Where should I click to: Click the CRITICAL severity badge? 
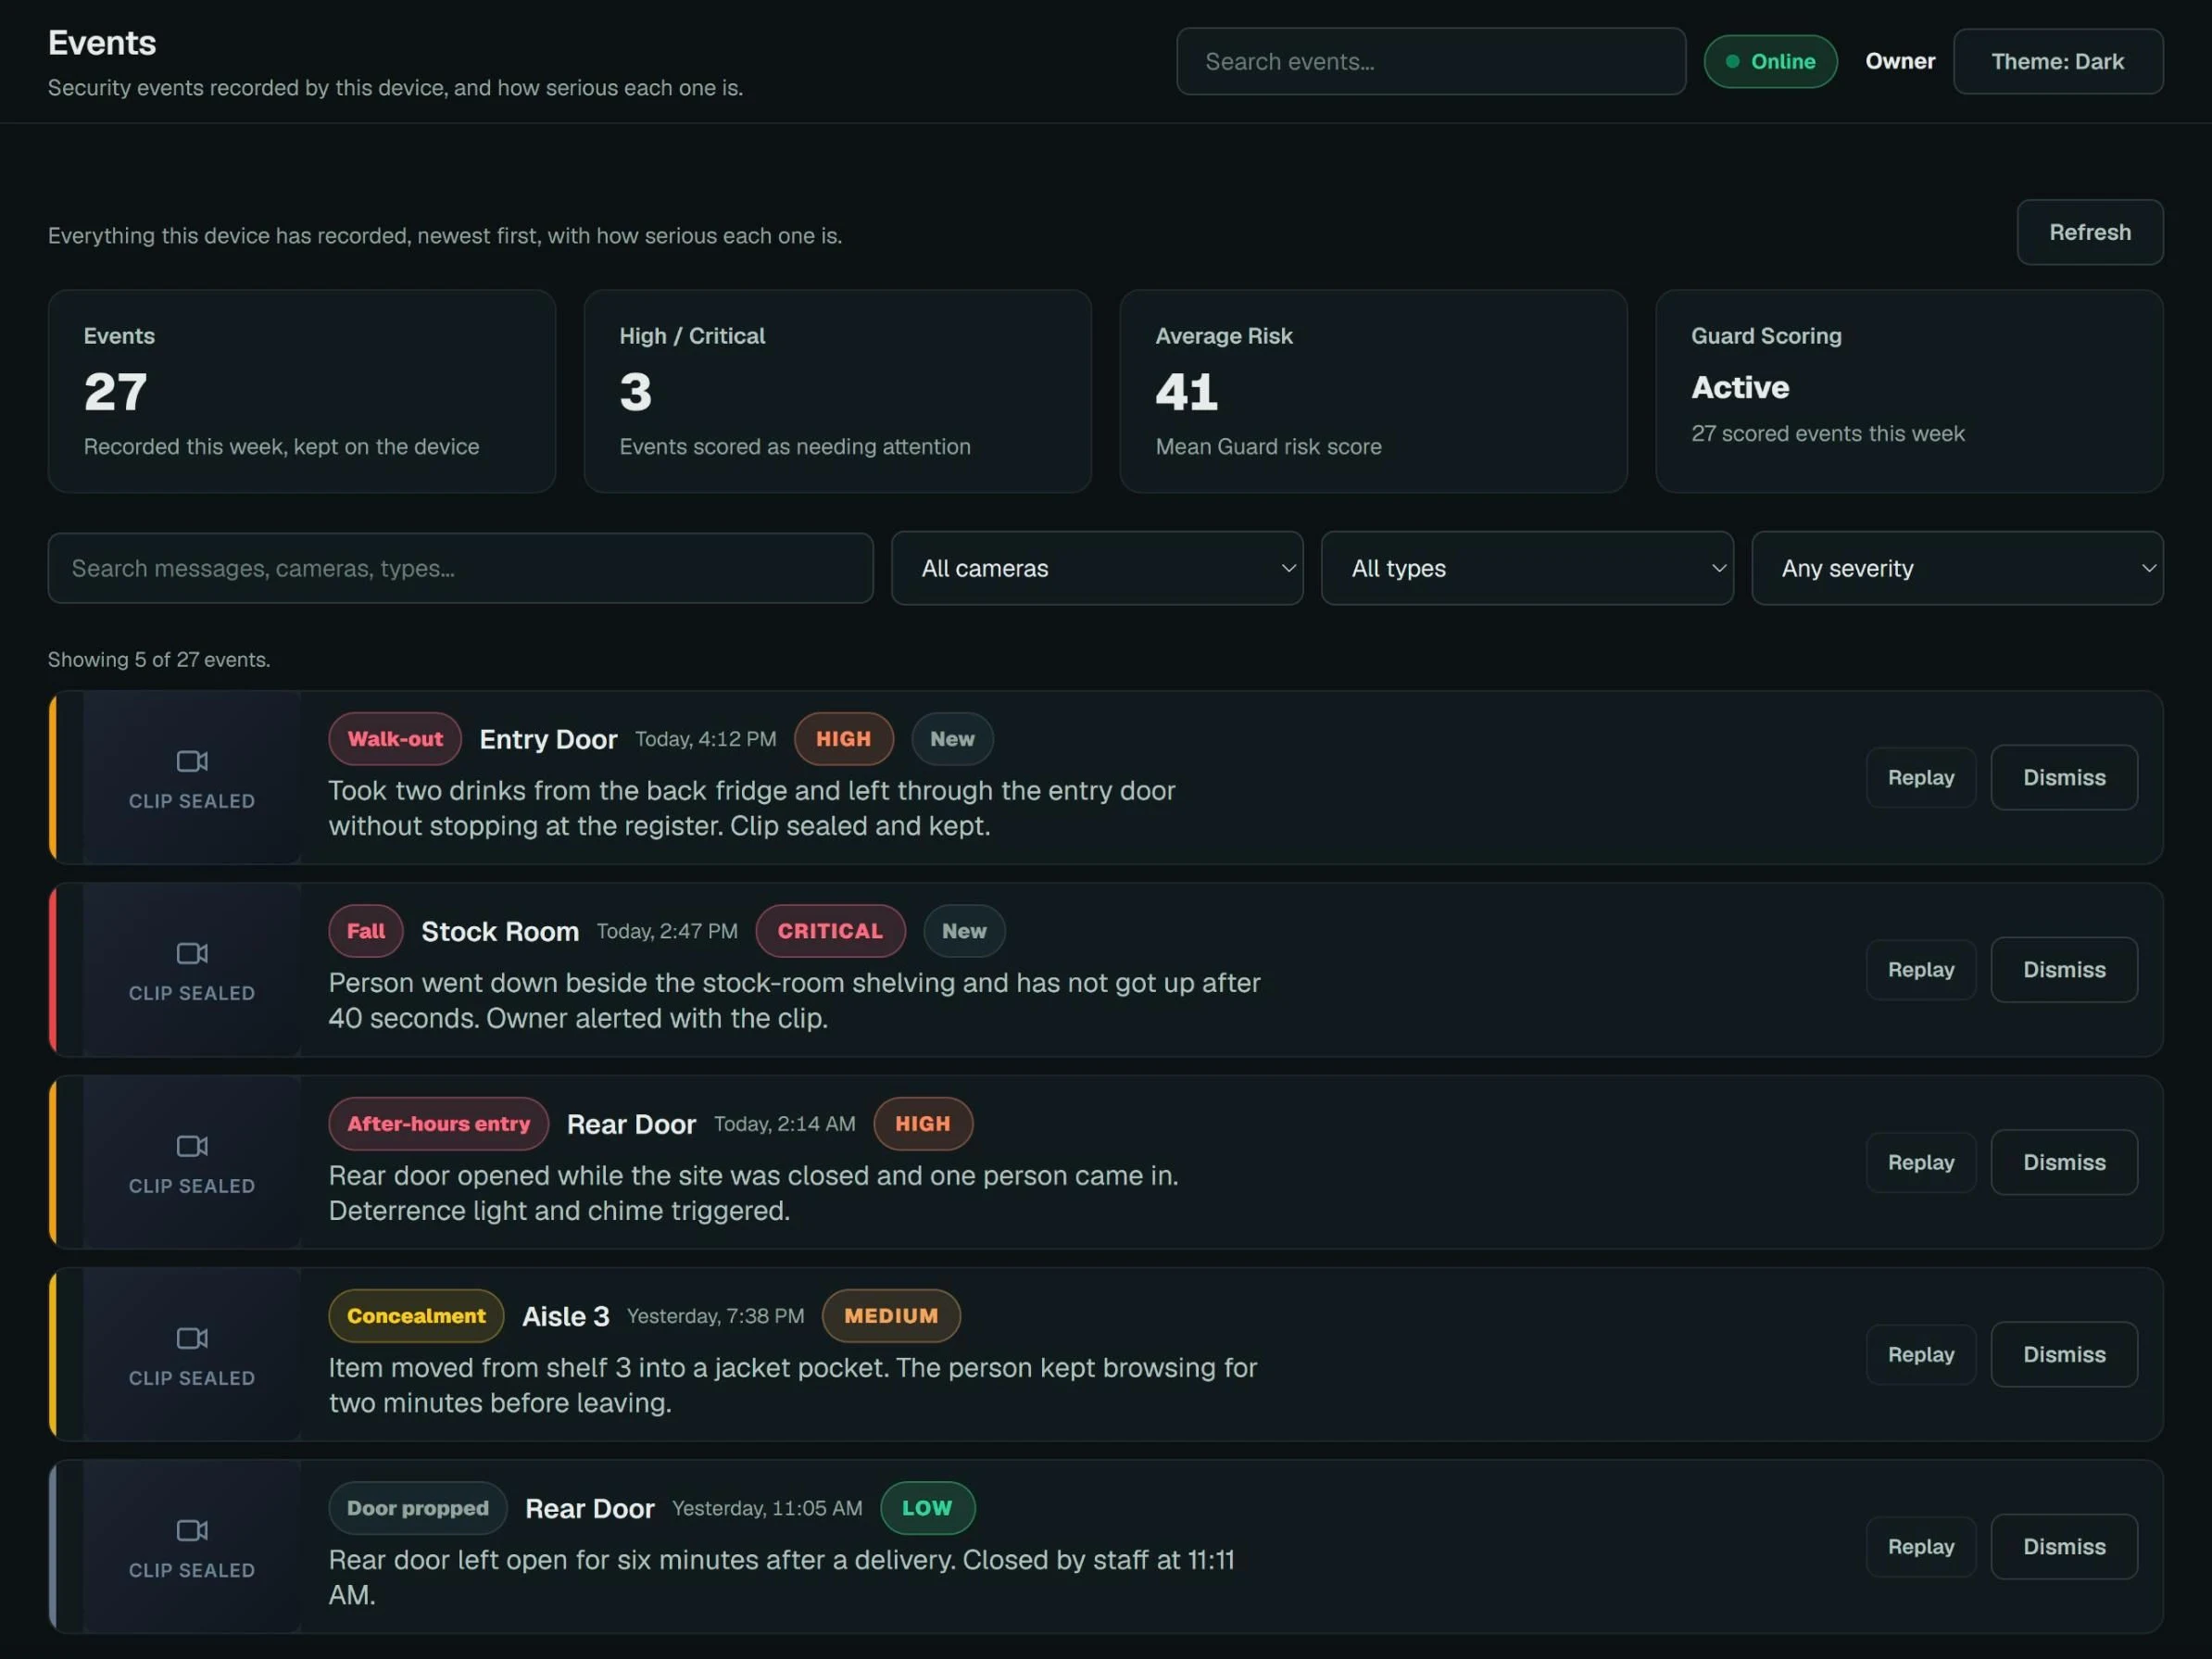(830, 931)
